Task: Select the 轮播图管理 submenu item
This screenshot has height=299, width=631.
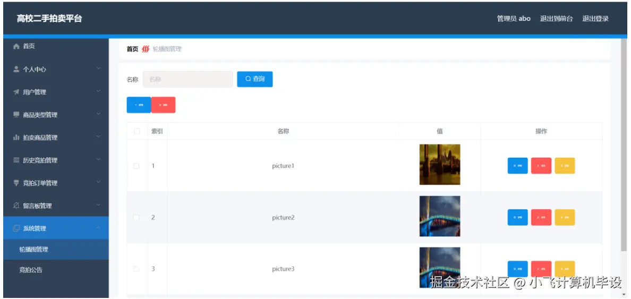Action: pos(56,250)
